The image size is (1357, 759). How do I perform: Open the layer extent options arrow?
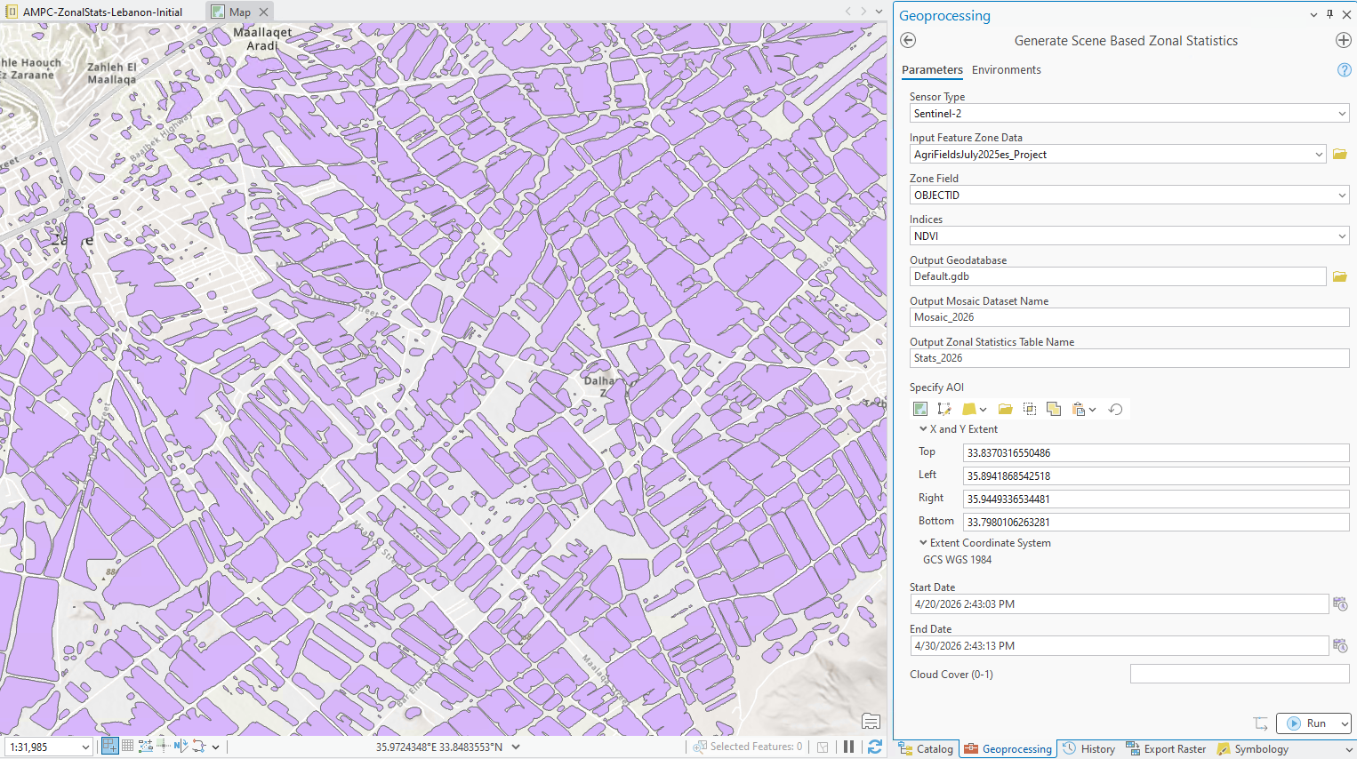click(x=983, y=410)
